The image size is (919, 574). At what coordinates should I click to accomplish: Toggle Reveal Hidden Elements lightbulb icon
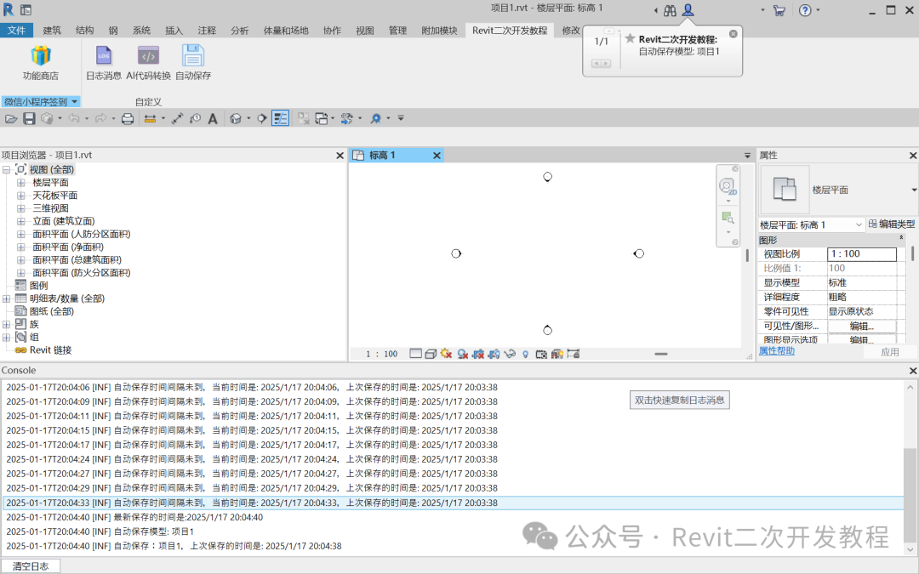(x=526, y=354)
